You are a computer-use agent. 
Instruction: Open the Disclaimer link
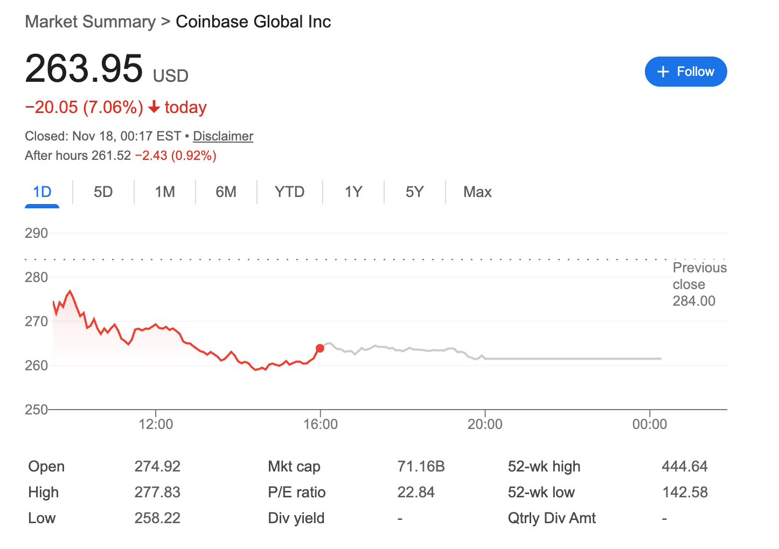click(222, 136)
